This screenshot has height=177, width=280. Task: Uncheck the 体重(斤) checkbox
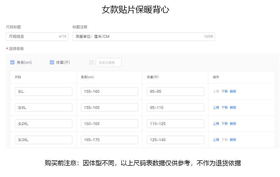(x=52, y=62)
